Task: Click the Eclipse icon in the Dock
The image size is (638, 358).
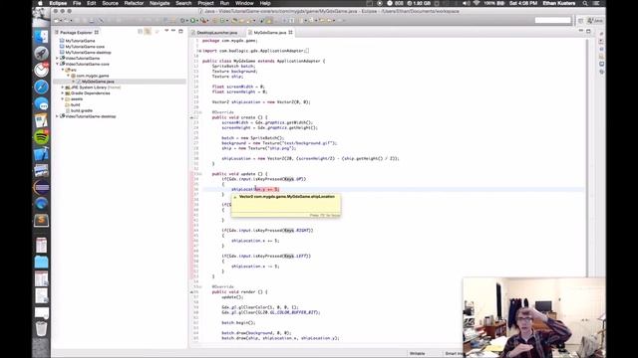Action: 41,188
